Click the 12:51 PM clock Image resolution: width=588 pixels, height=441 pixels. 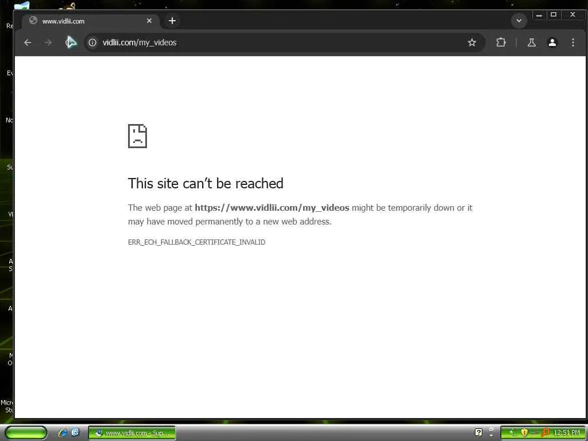click(x=567, y=433)
